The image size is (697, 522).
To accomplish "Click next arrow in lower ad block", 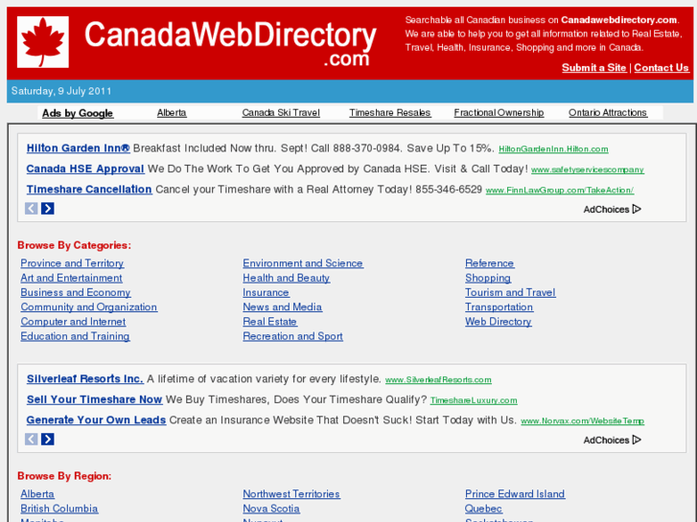I will tap(48, 440).
